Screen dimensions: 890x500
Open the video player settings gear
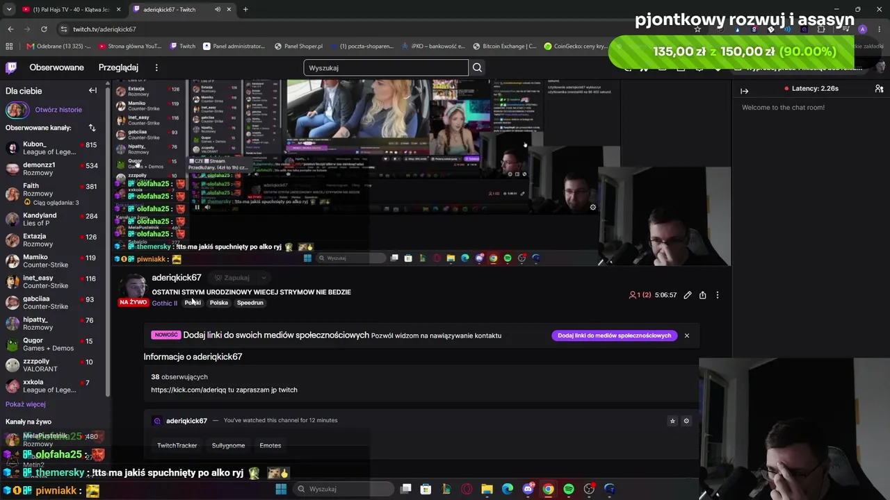coord(593,207)
